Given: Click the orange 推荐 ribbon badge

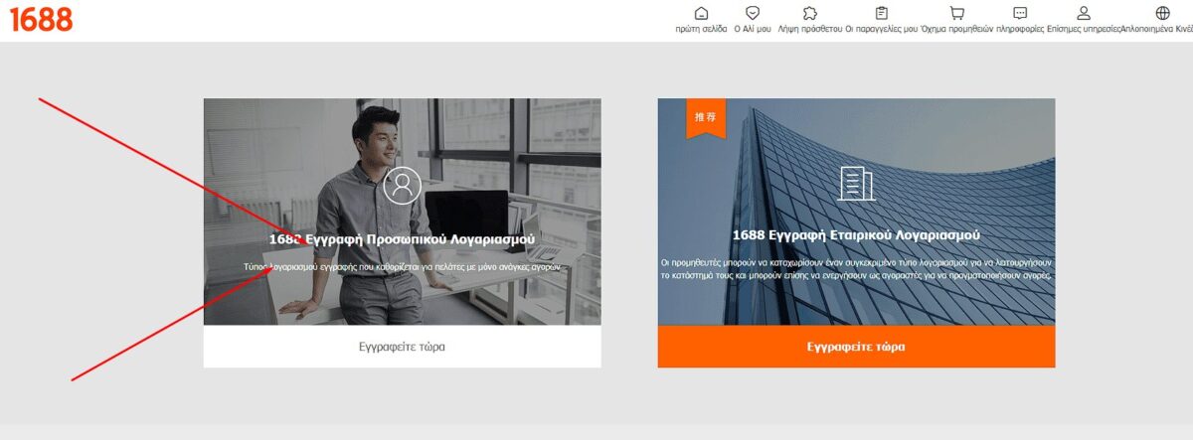Looking at the screenshot, I should pyautogui.click(x=705, y=118).
